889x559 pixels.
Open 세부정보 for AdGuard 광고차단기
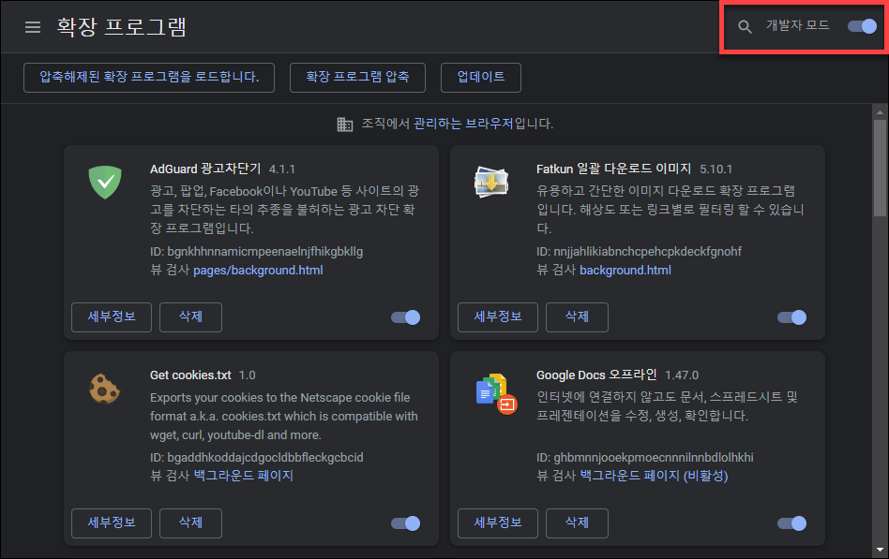click(111, 316)
